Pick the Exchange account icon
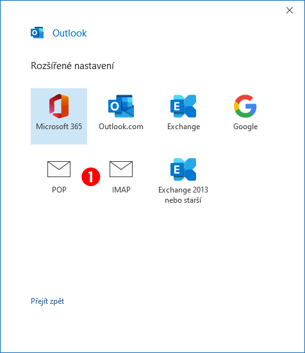 click(x=183, y=106)
